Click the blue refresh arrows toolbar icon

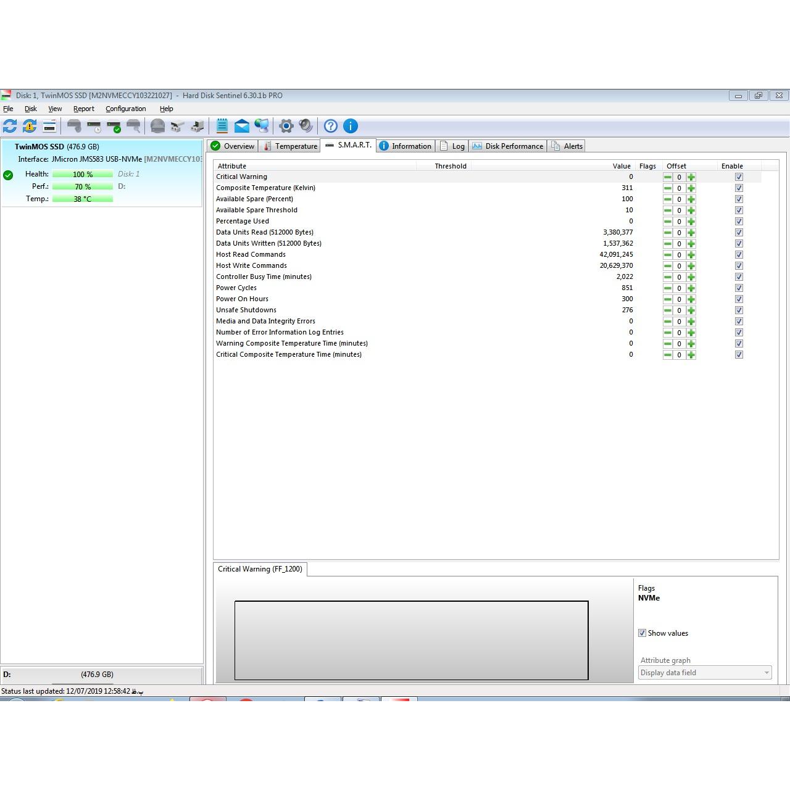point(10,127)
